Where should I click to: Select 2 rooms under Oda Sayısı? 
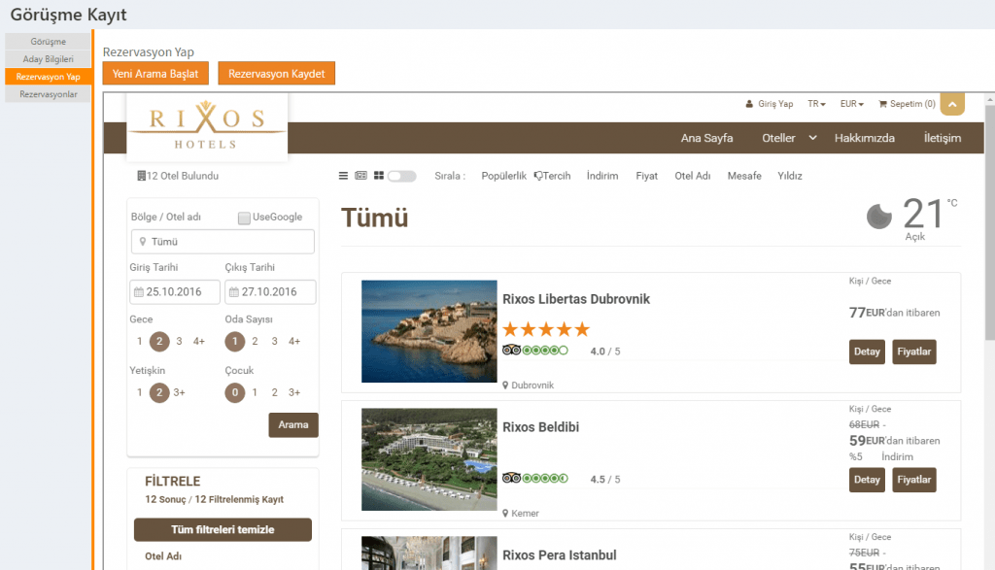pos(255,341)
